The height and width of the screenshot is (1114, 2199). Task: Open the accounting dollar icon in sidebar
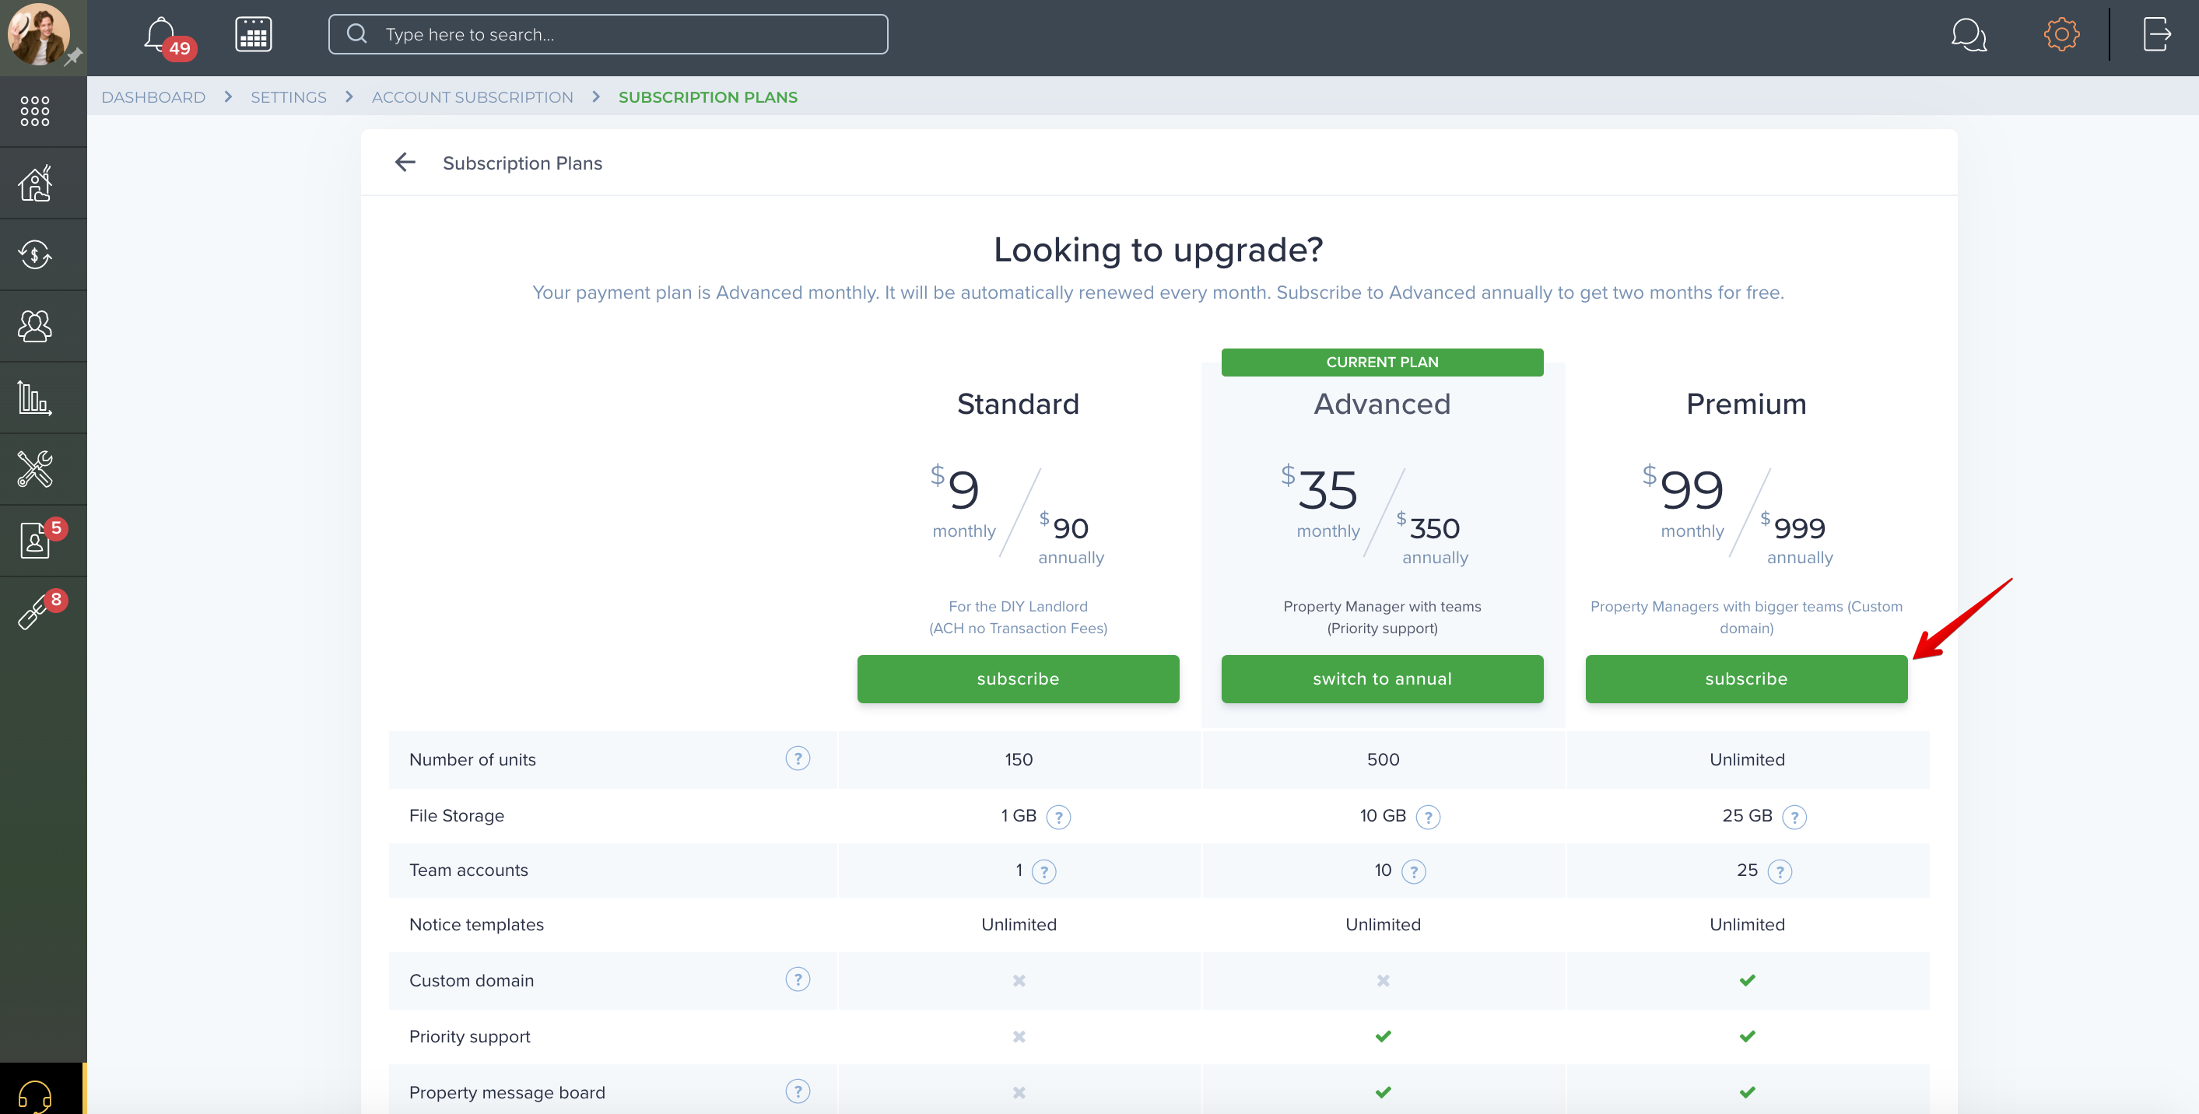[x=35, y=254]
